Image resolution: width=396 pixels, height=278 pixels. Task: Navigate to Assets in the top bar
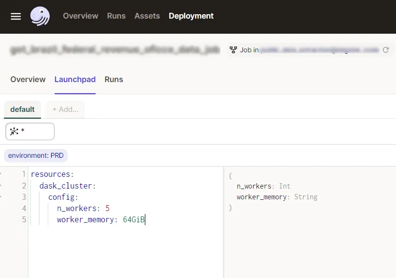click(x=147, y=16)
